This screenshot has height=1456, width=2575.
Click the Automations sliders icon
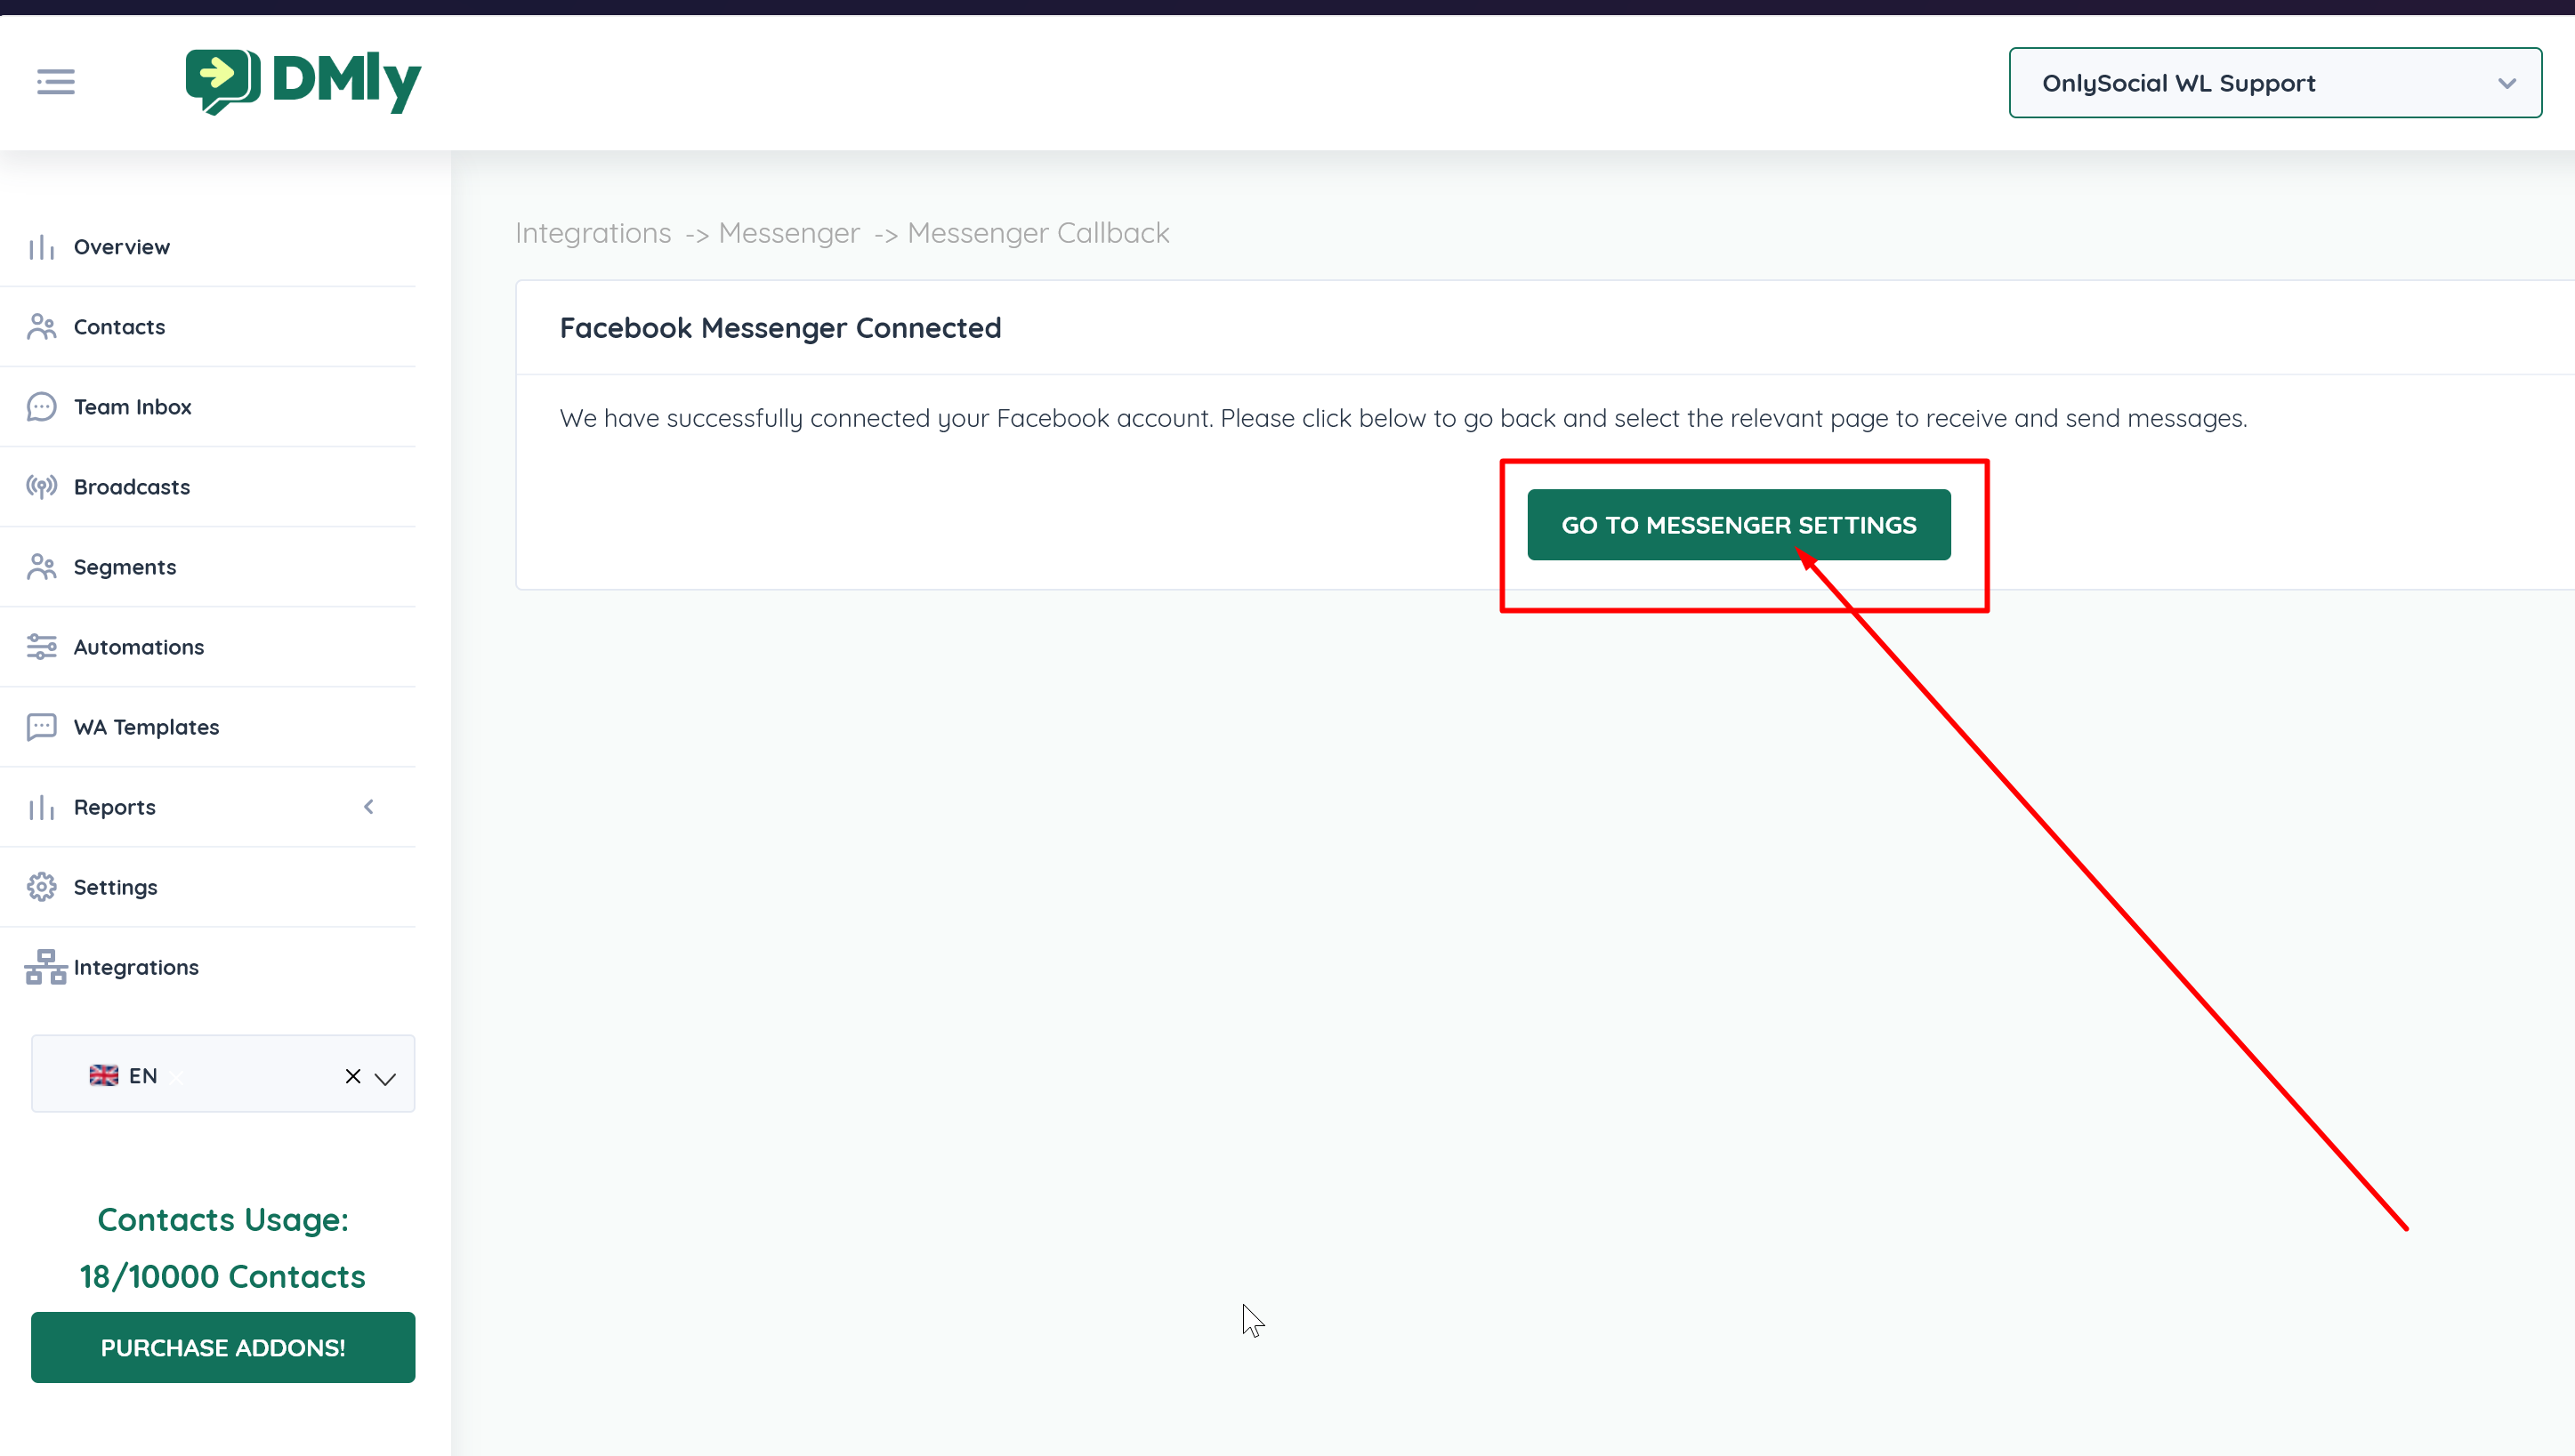41,647
